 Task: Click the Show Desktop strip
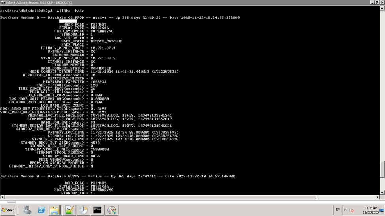click(x=383, y=210)
